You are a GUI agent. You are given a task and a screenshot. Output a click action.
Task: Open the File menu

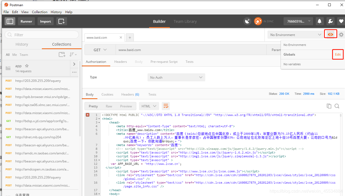coord(6,12)
